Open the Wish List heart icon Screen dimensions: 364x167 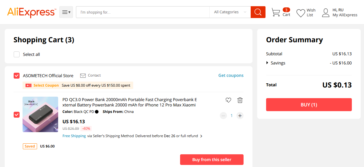[301, 13]
